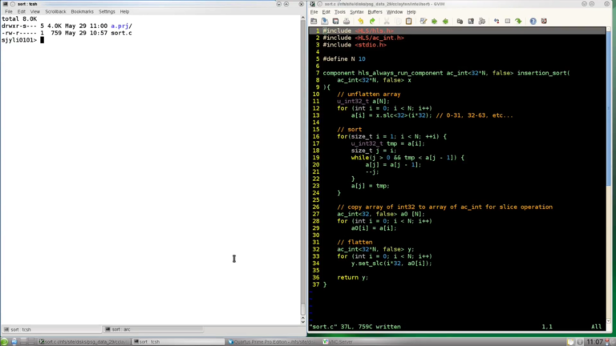
Task: Click the Run Vim script icon
Action: 482,21
